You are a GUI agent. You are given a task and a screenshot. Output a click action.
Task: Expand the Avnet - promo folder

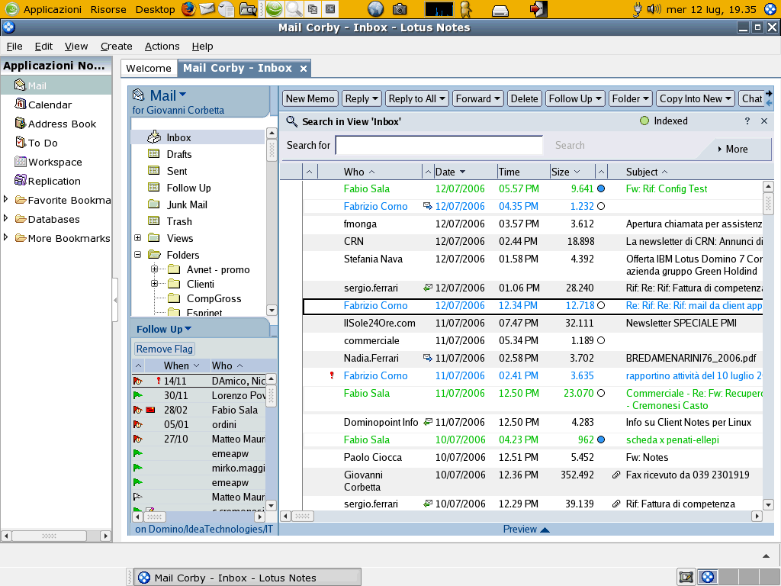pyautogui.click(x=154, y=269)
